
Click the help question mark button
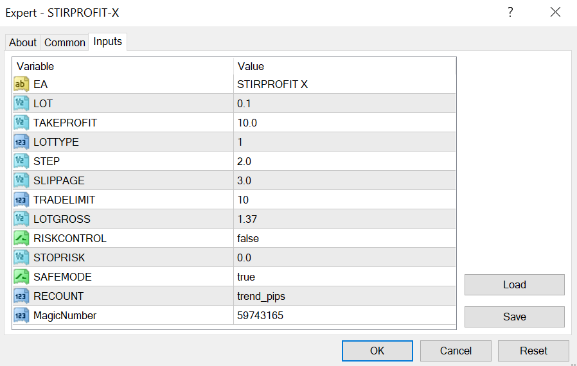510,12
